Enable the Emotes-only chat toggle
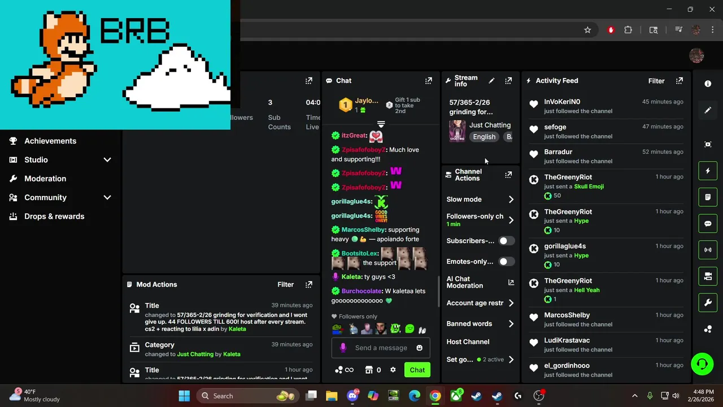The height and width of the screenshot is (407, 723). click(506, 262)
